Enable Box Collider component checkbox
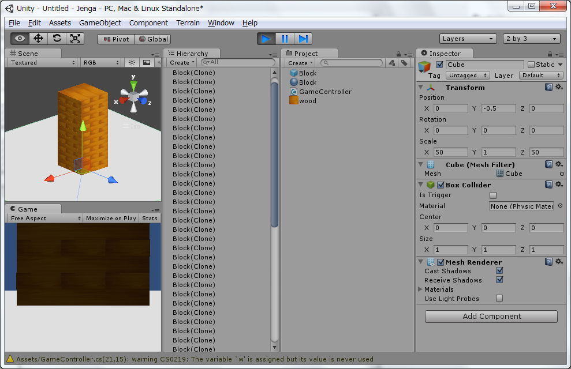This screenshot has height=369, width=571. pos(441,185)
